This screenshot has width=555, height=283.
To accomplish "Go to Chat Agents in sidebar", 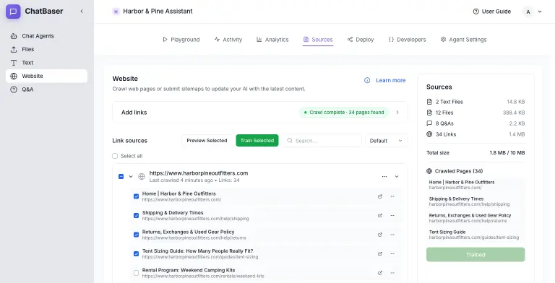I will 46,35.
